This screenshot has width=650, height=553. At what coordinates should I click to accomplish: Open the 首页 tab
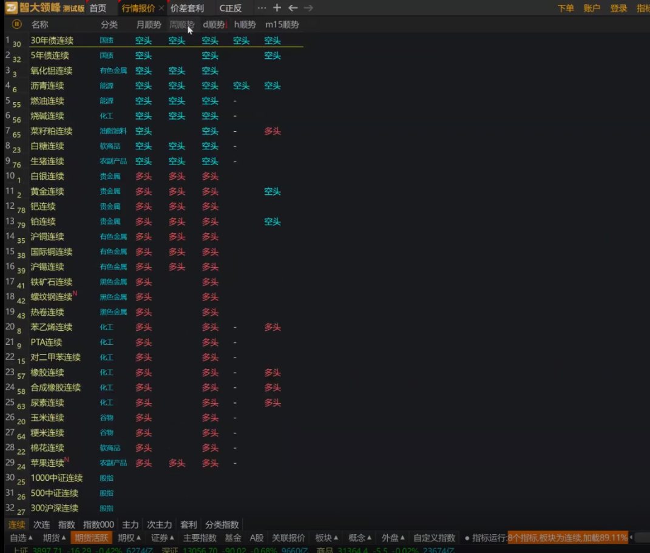98,8
